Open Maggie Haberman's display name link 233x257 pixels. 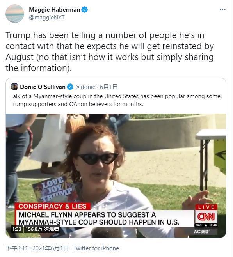click(x=55, y=10)
